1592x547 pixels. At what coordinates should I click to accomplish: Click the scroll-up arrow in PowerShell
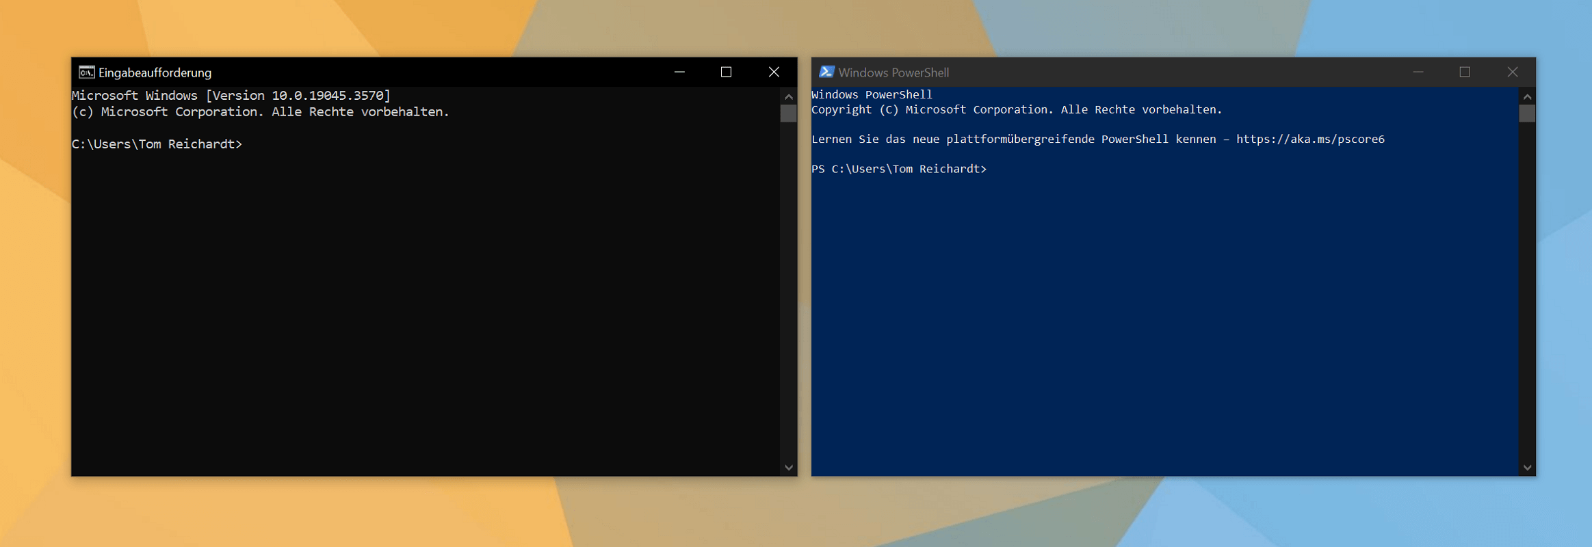tap(1527, 96)
